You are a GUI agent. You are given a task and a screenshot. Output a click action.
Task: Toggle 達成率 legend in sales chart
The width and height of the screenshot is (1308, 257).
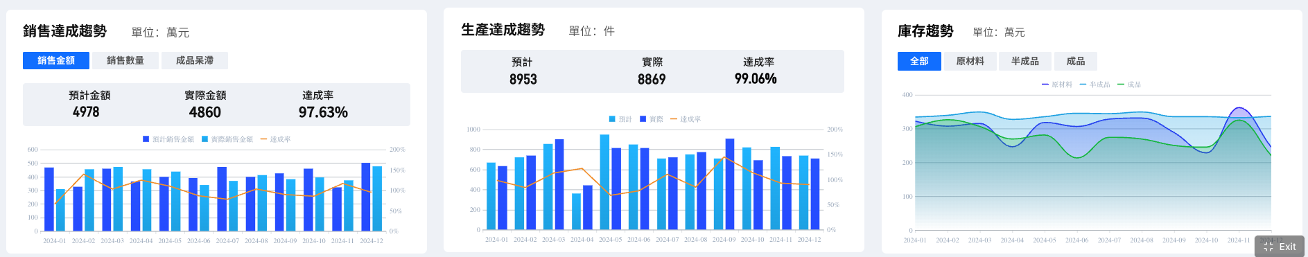pyautogui.click(x=275, y=139)
